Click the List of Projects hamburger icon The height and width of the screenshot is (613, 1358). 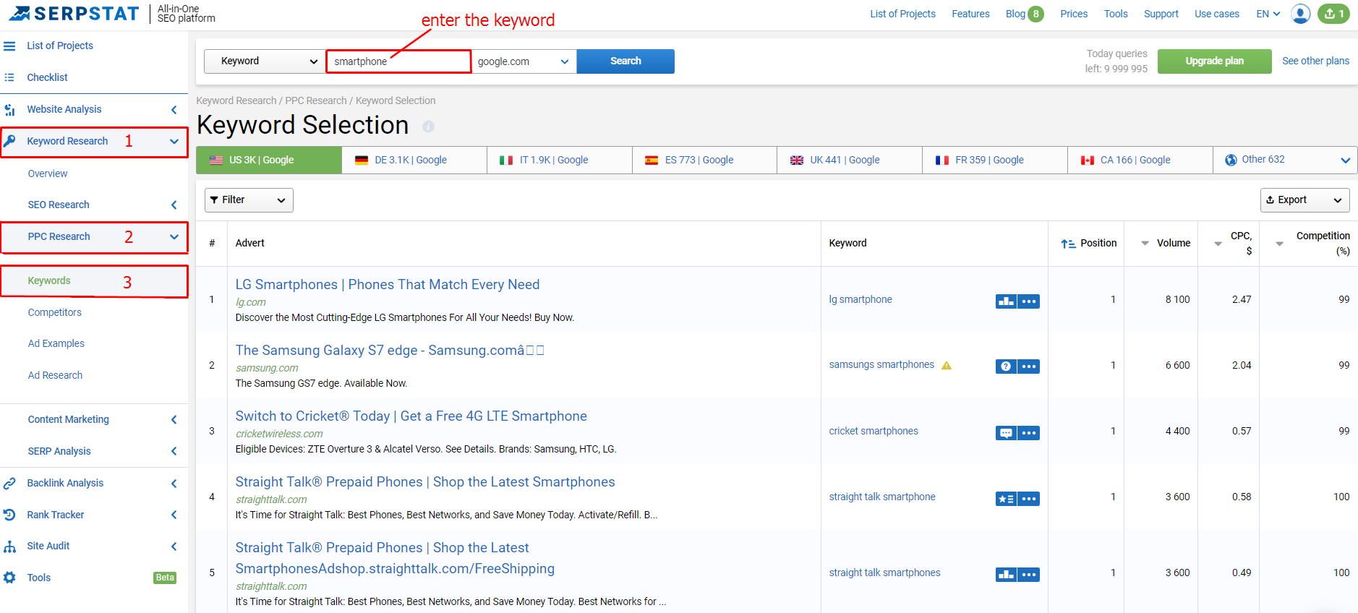[9, 46]
